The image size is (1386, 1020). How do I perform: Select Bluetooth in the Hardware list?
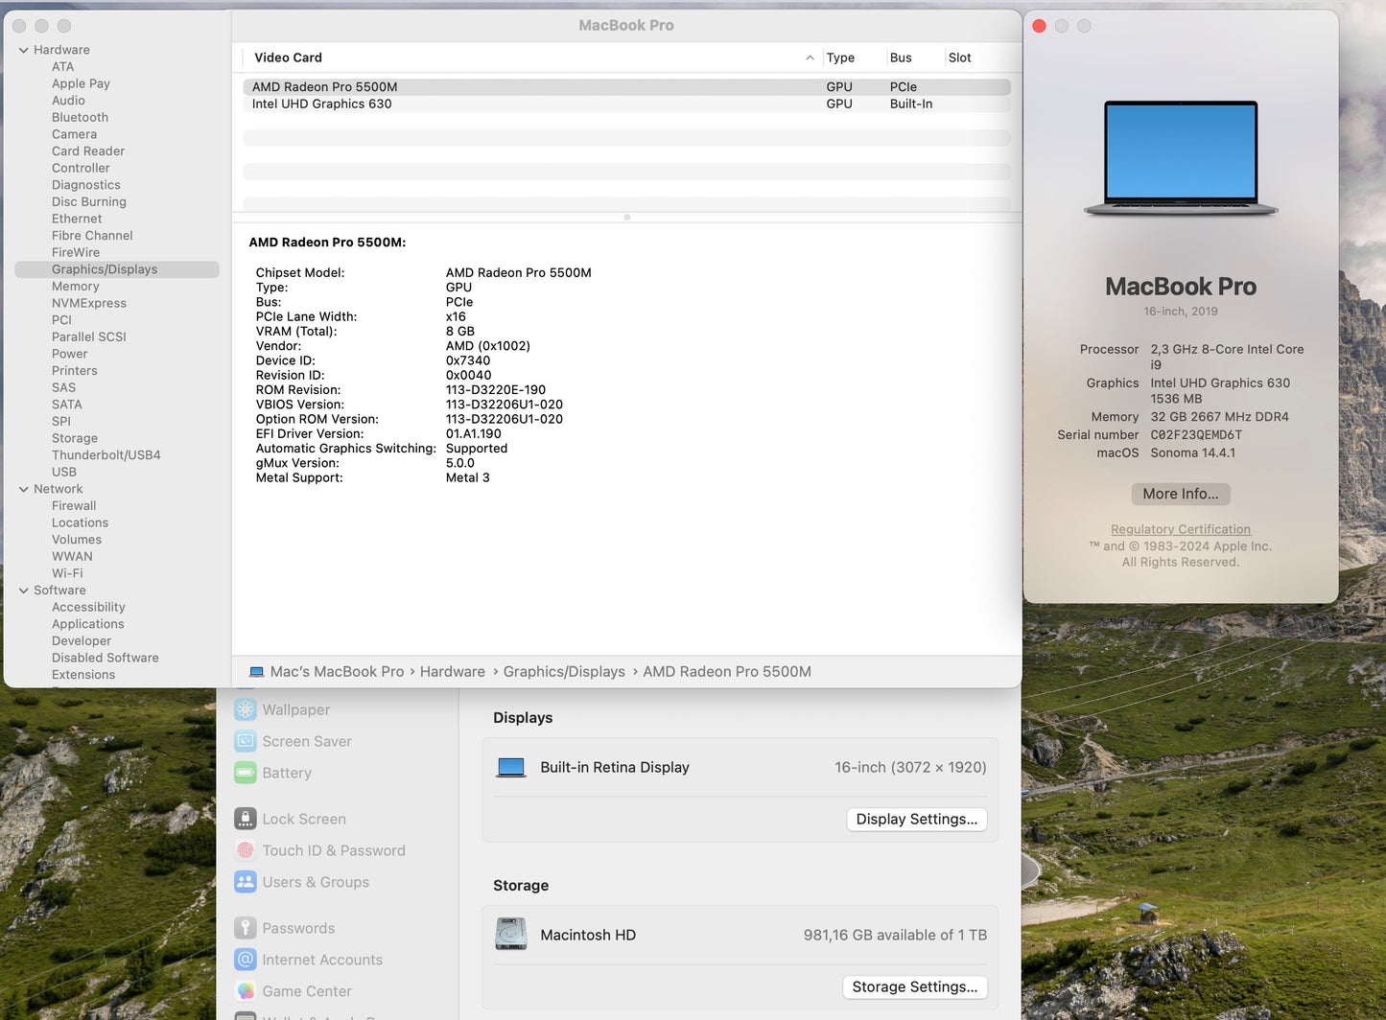[x=80, y=117]
